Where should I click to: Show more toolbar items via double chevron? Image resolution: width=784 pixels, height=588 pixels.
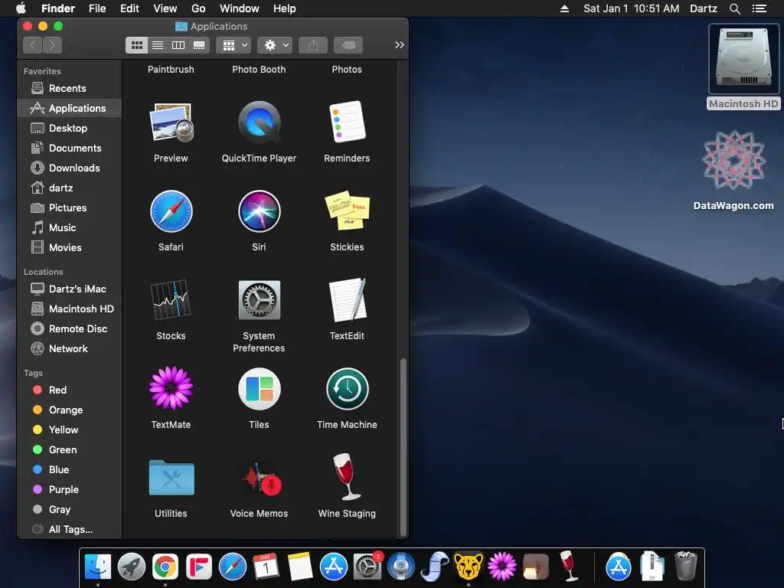(399, 45)
